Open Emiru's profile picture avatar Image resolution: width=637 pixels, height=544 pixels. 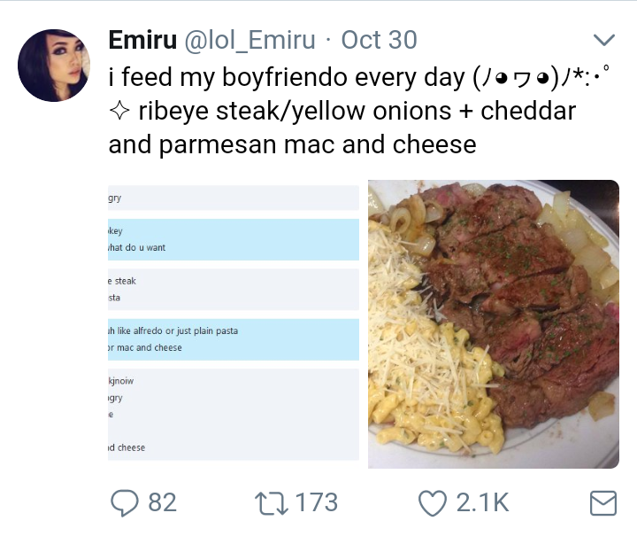[x=54, y=66]
